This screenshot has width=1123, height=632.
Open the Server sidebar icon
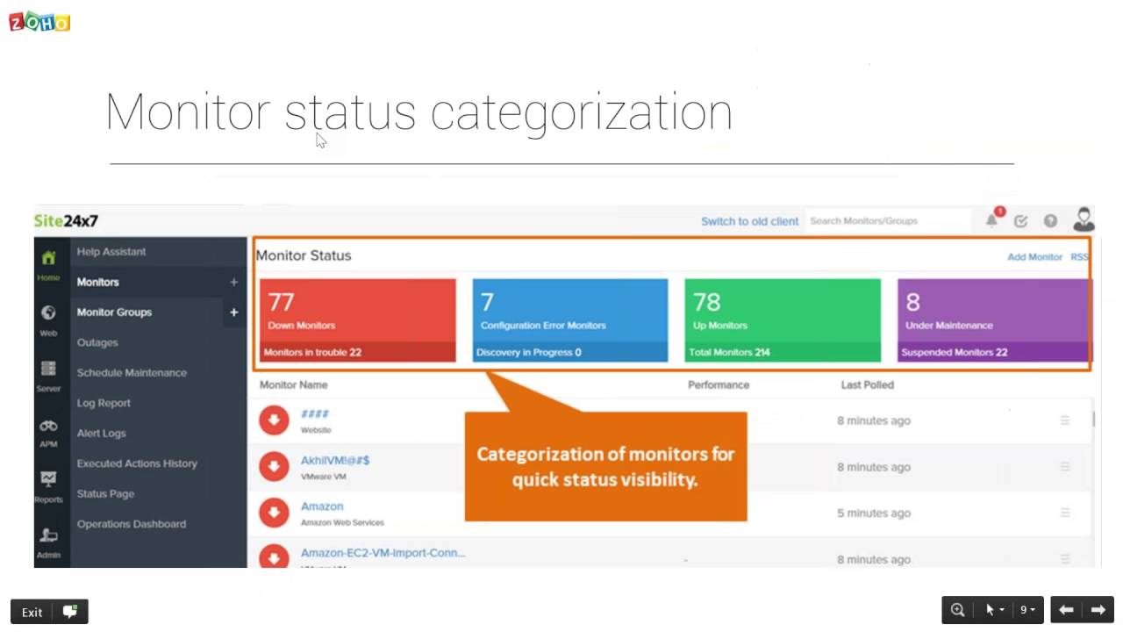(48, 368)
